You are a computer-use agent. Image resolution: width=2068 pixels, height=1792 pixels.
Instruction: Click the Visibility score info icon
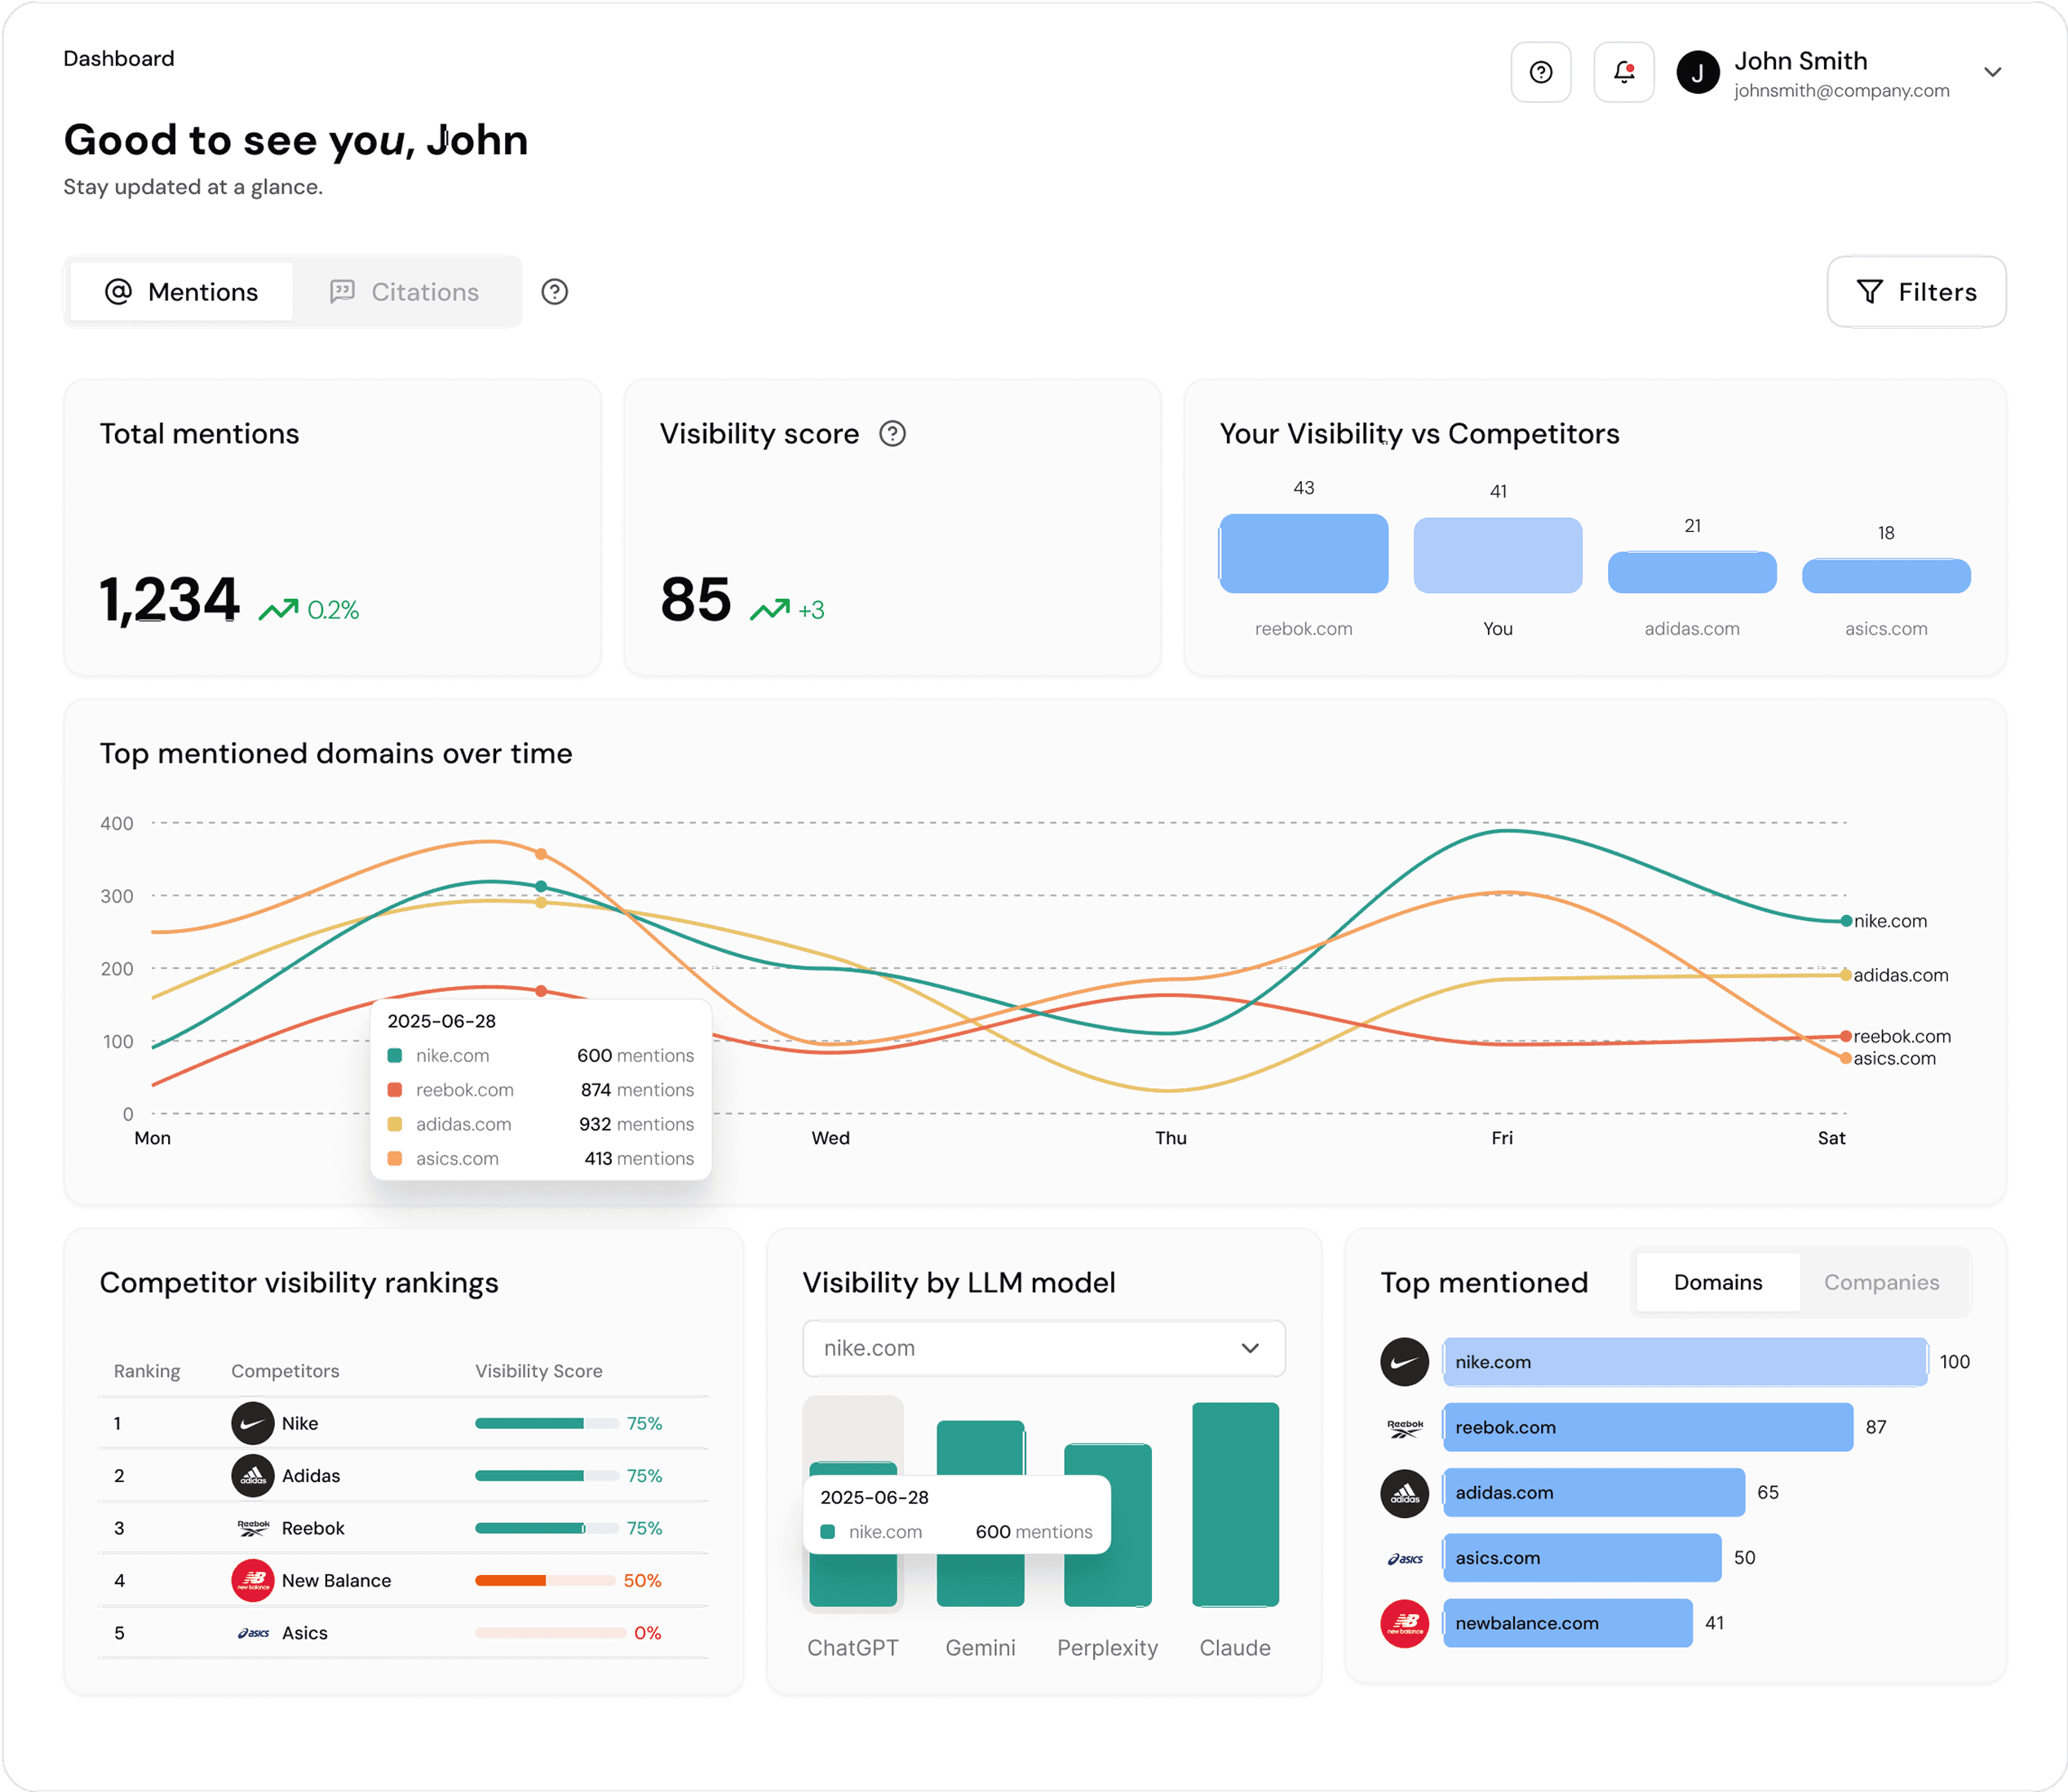892,434
